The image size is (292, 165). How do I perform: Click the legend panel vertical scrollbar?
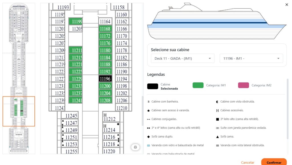point(288,108)
